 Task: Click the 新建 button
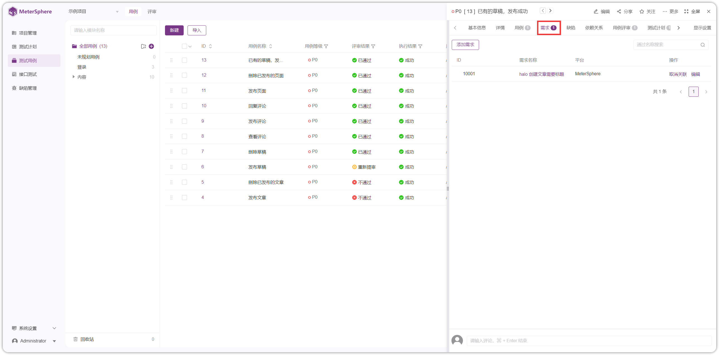click(174, 30)
